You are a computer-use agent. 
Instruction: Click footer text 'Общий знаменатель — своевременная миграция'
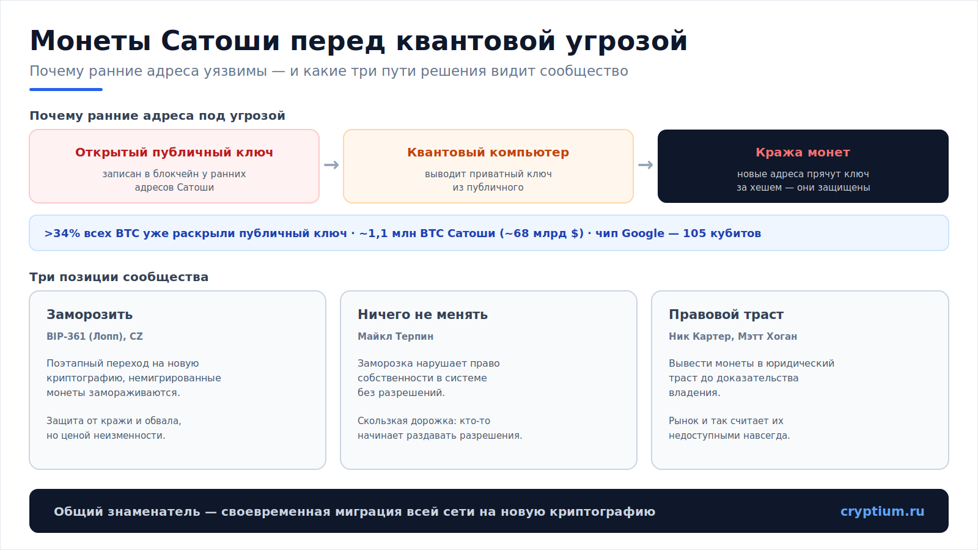point(355,512)
